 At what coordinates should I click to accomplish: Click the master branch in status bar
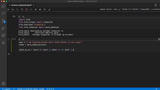pos(6,89)
